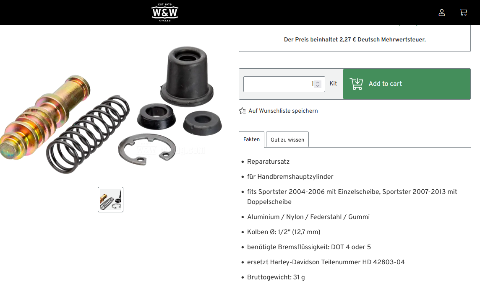
Task: Click the cart icon inside the green button
Action: (356, 84)
